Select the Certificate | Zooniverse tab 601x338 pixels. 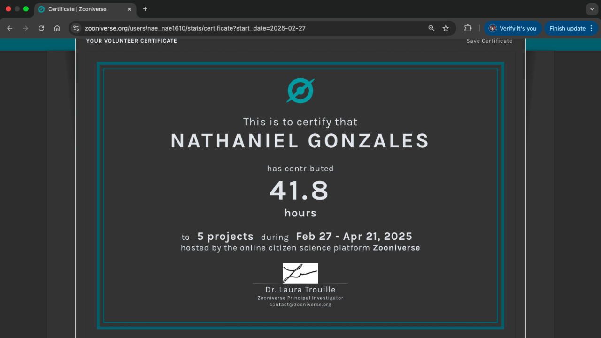pyautogui.click(x=85, y=9)
